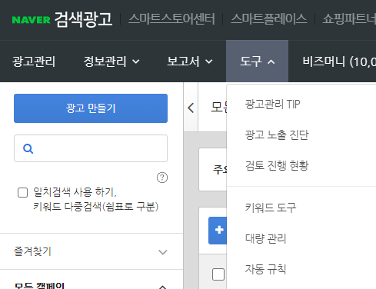The width and height of the screenshot is (376, 289).
Task: Click the 광고 만들기 button
Action: pos(91,108)
